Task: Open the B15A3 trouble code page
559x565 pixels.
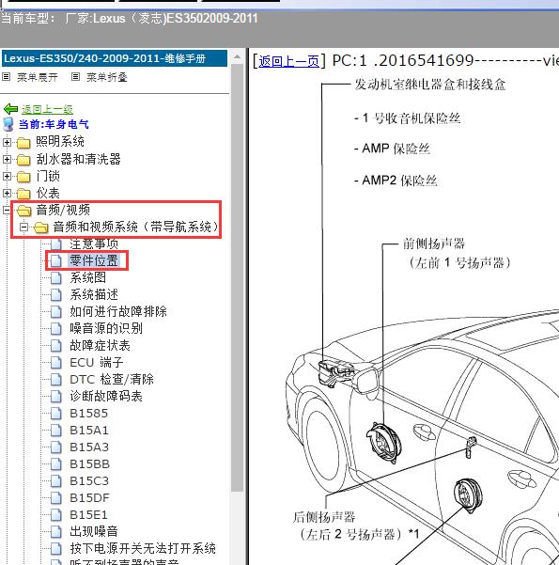Action: click(89, 447)
